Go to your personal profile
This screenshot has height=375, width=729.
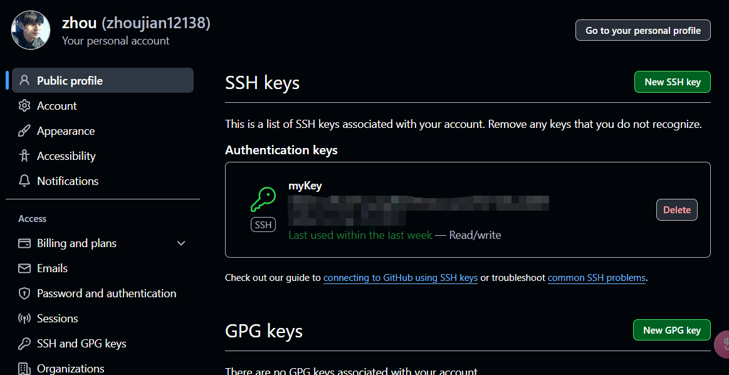click(643, 30)
